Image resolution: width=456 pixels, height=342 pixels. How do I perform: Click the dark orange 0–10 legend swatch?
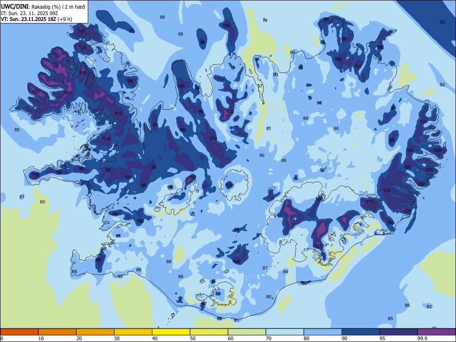click(19, 332)
